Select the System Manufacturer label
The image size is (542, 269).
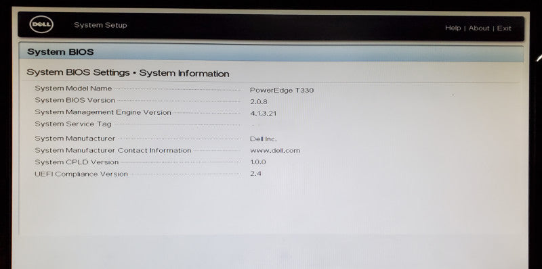tap(75, 139)
